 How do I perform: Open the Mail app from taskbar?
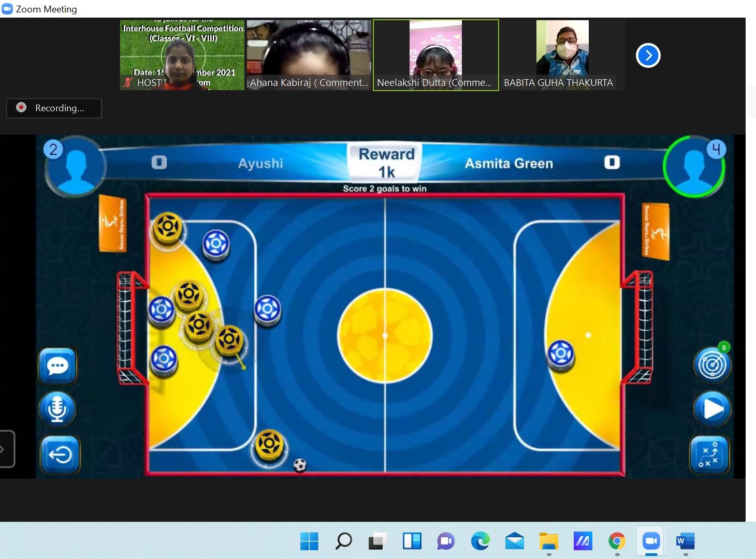pyautogui.click(x=514, y=541)
